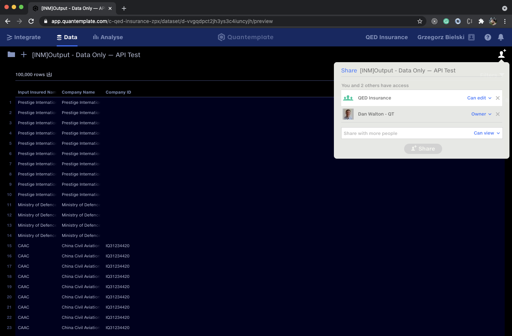Click the QED Insurance group icon

[348, 98]
